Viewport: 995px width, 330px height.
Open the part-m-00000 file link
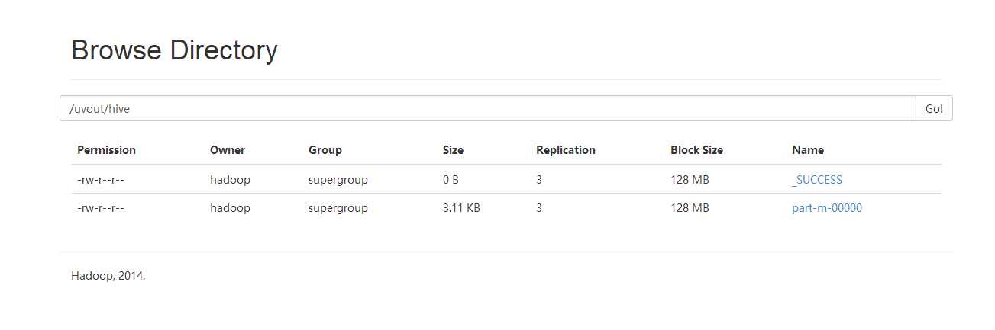pyautogui.click(x=827, y=207)
